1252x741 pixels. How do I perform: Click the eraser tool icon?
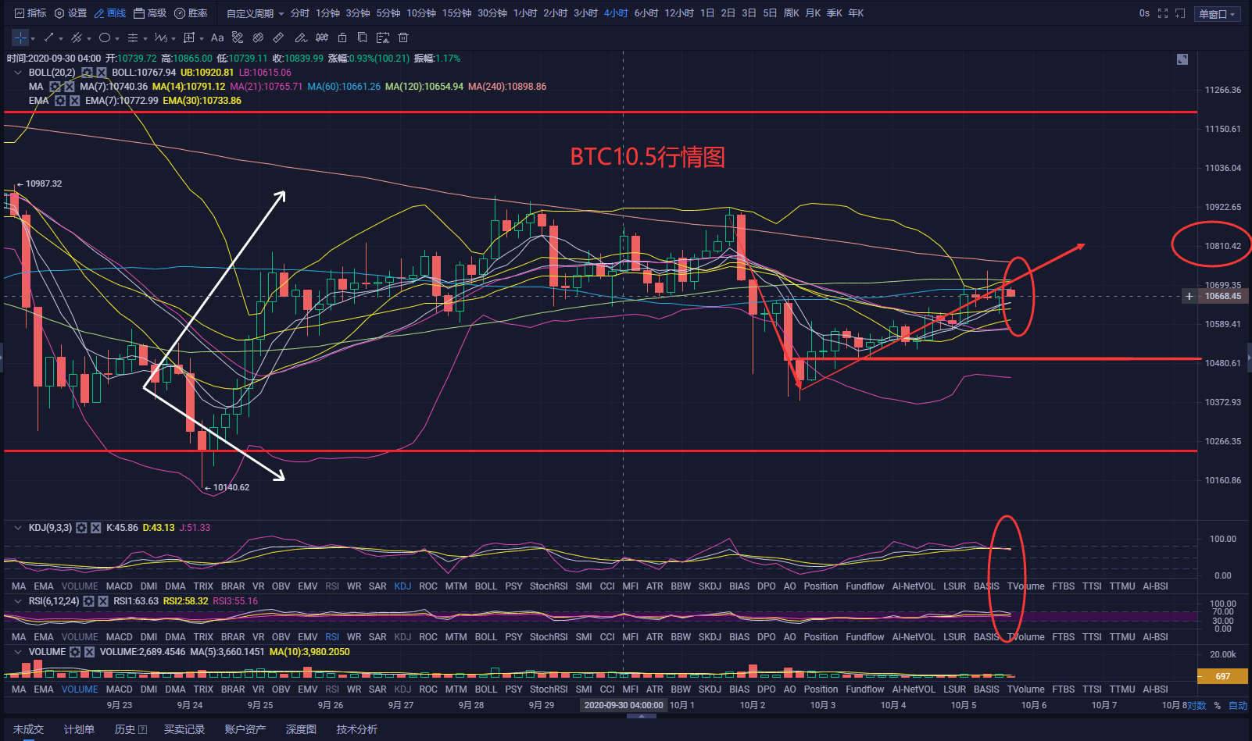click(258, 37)
